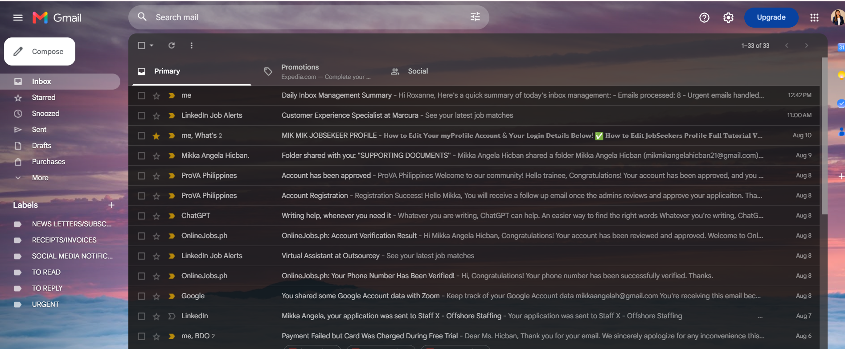
Task: Star the ChatGPT email
Action: click(x=156, y=216)
